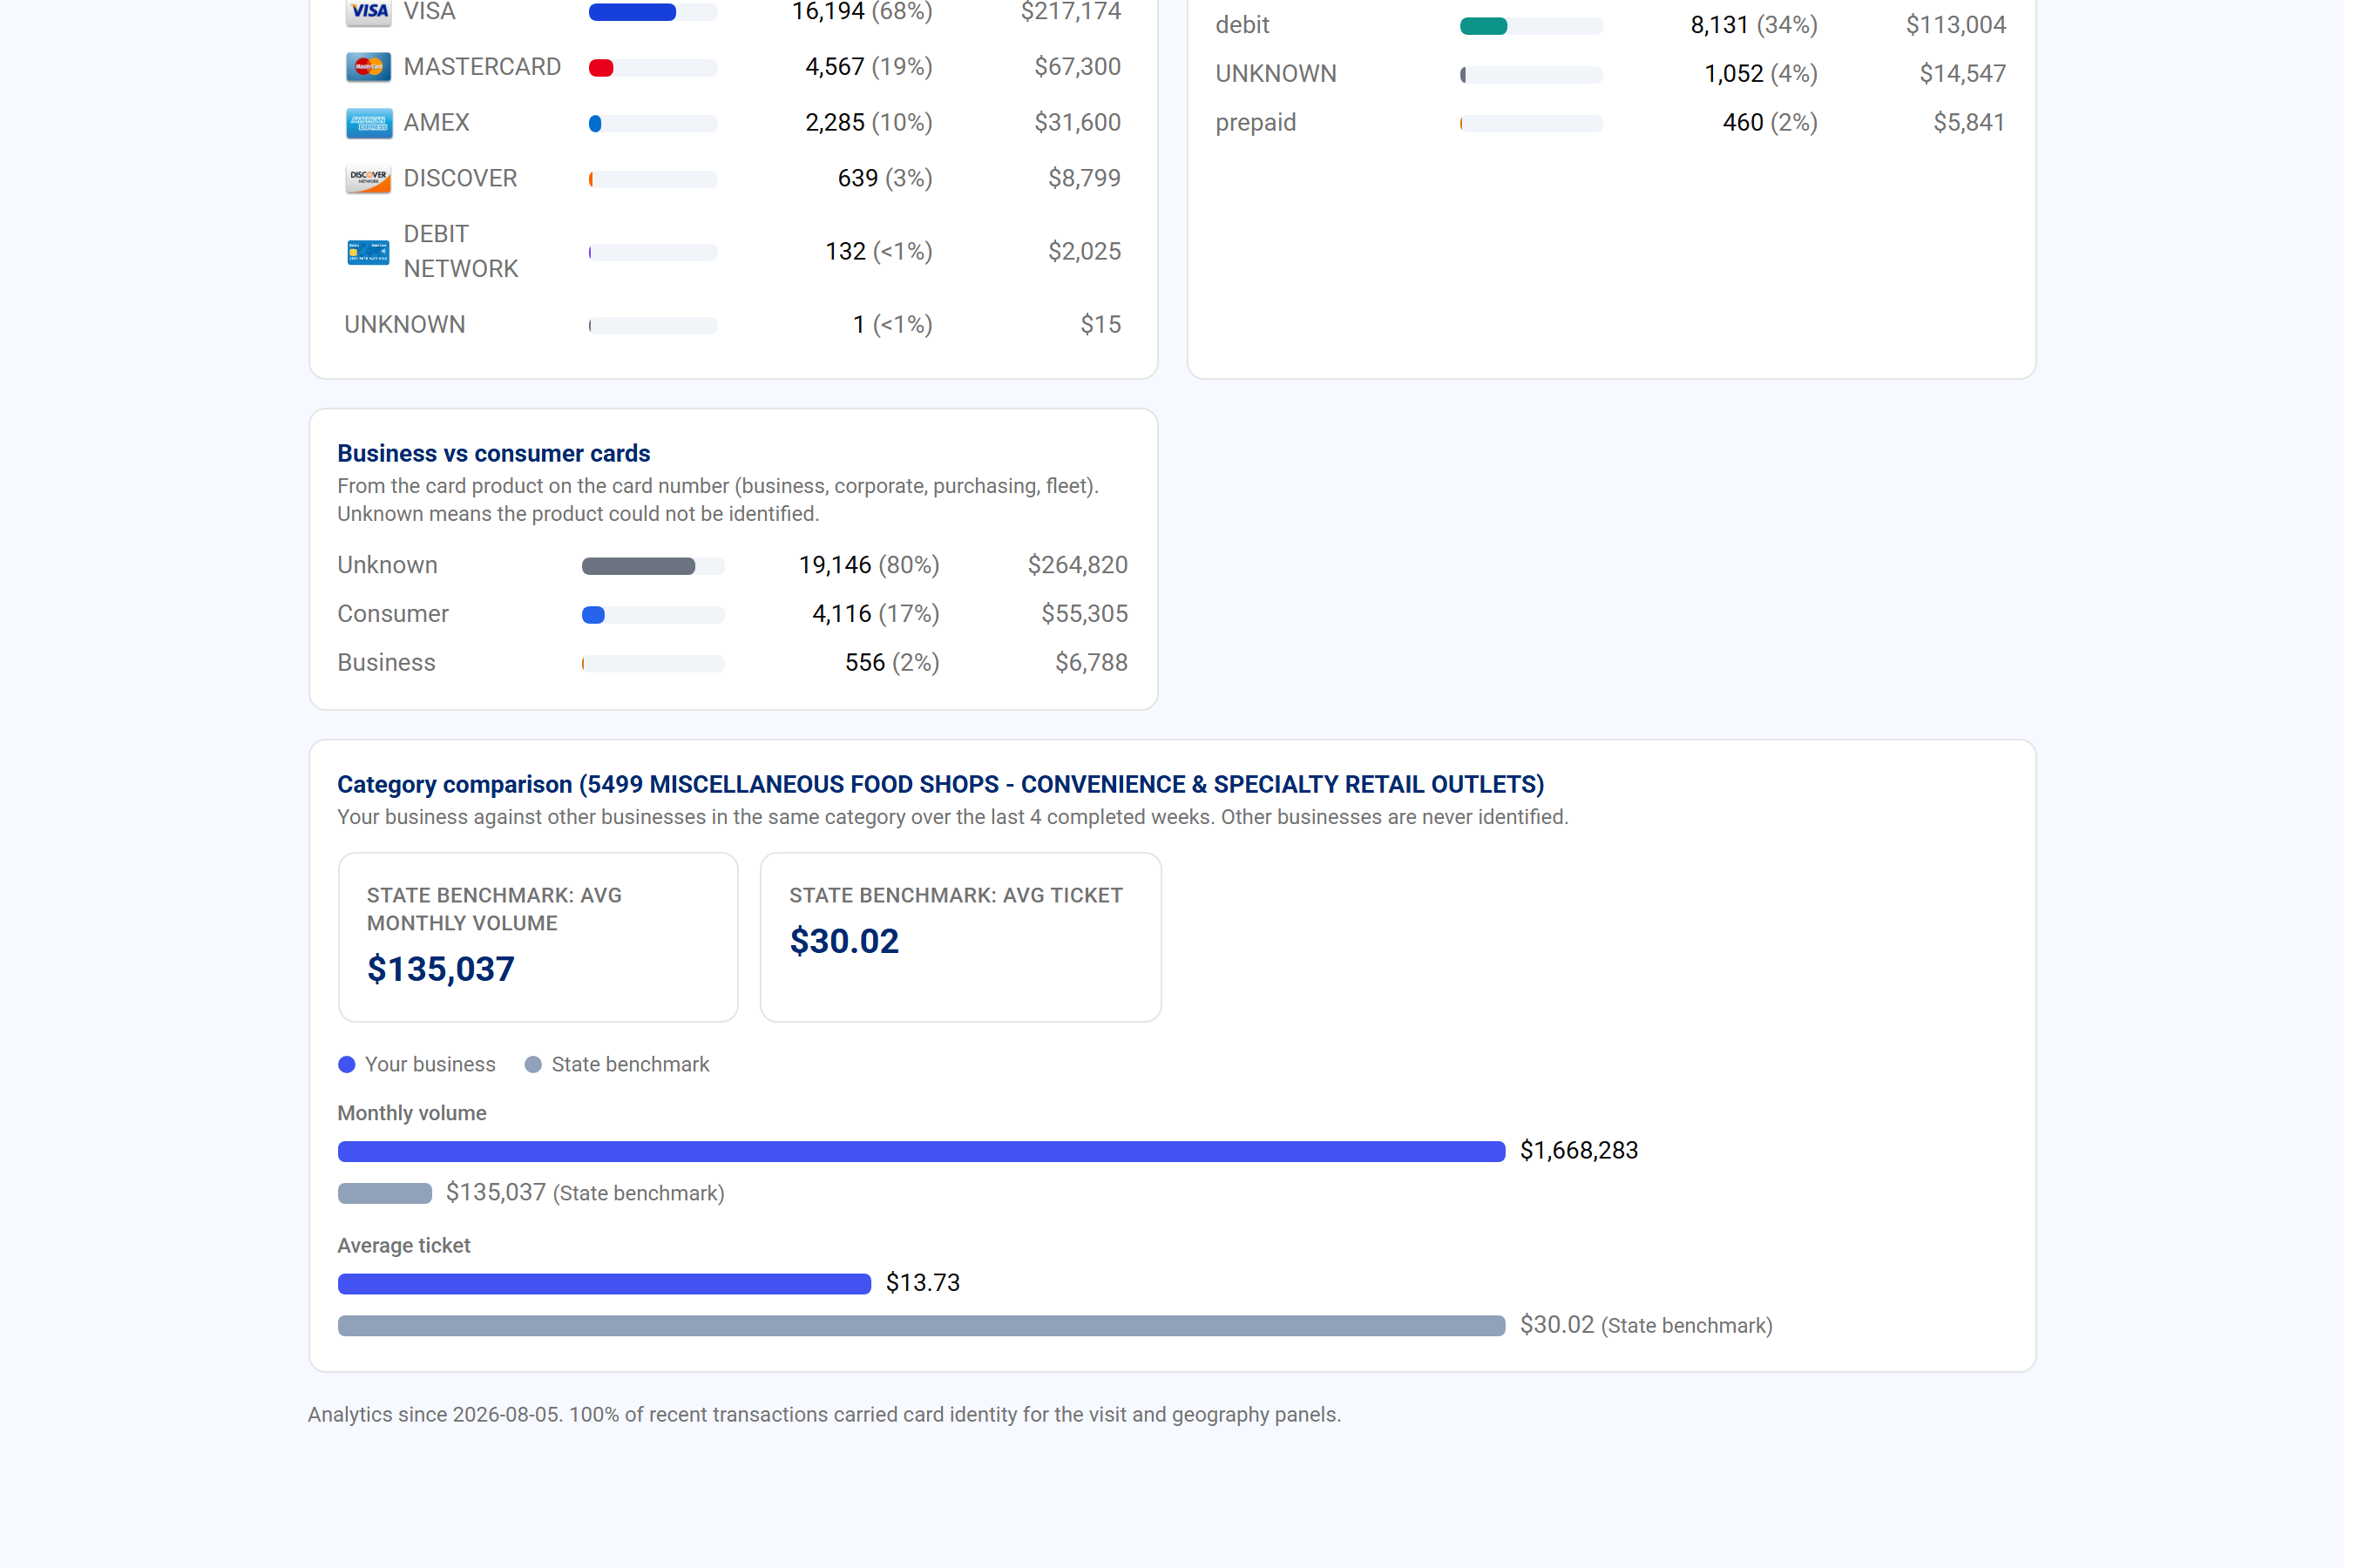The width and height of the screenshot is (2370, 1568).
Task: Click the Mastercard logo icon
Action: tap(368, 67)
